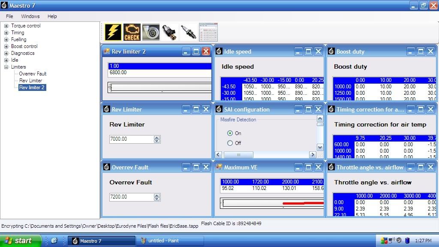Viewport: 439px width, 247px height.
Task: Click the lightning bolt toolbar icon
Action: tap(113, 32)
